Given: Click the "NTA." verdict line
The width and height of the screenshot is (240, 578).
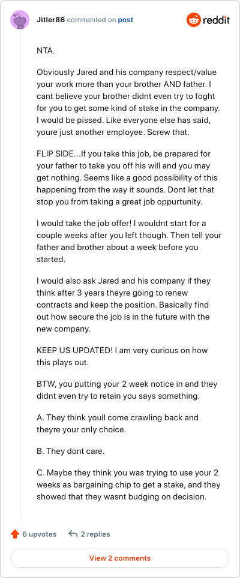Looking at the screenshot, I should coord(46,51).
